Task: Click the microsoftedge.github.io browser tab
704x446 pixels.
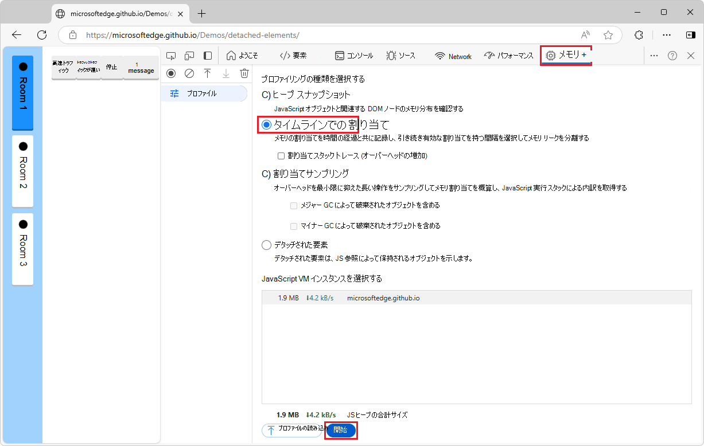Action: coord(120,14)
